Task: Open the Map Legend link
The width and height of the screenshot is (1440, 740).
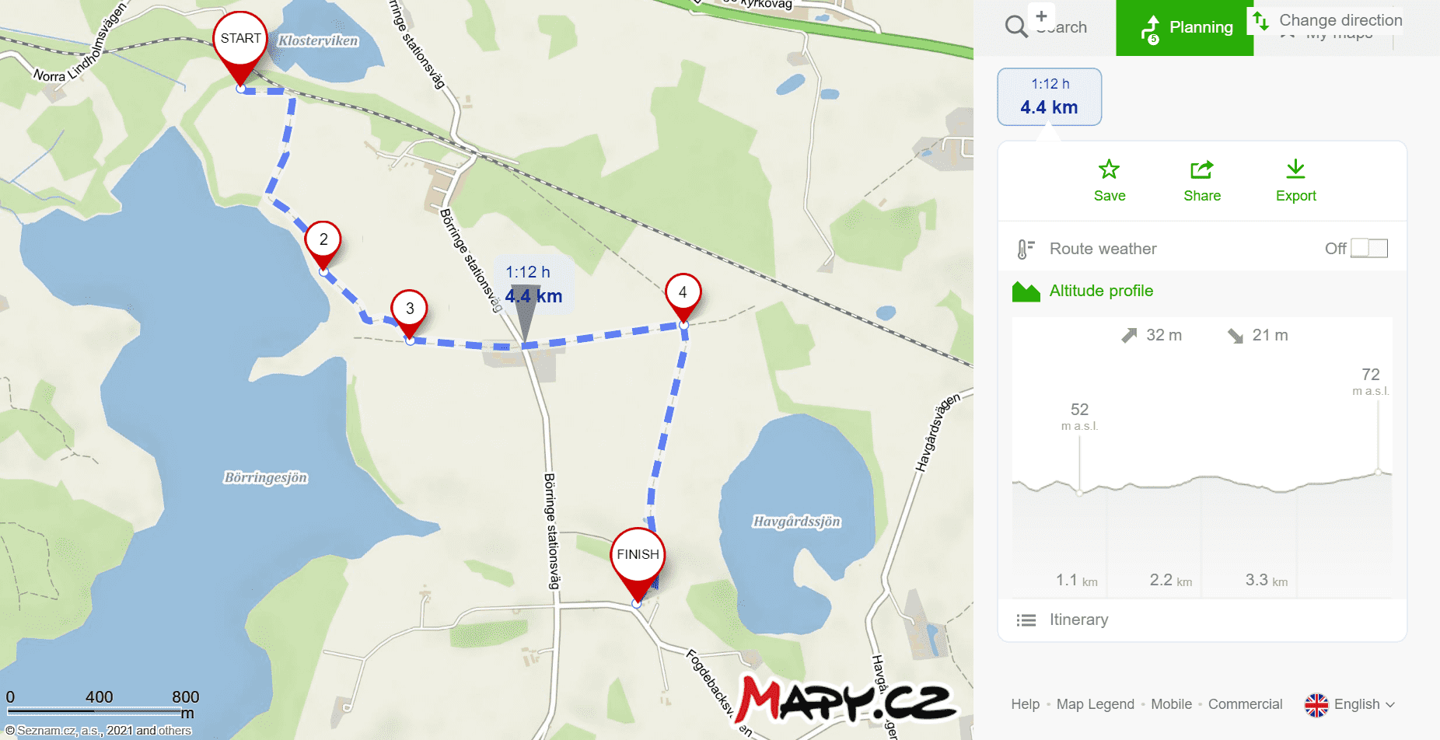Action: click(x=1095, y=704)
